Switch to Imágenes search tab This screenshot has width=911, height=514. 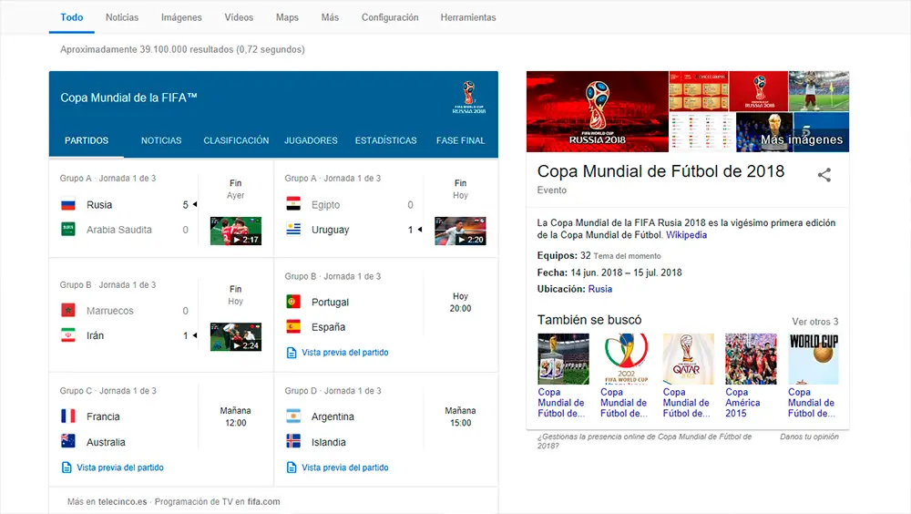click(x=181, y=17)
